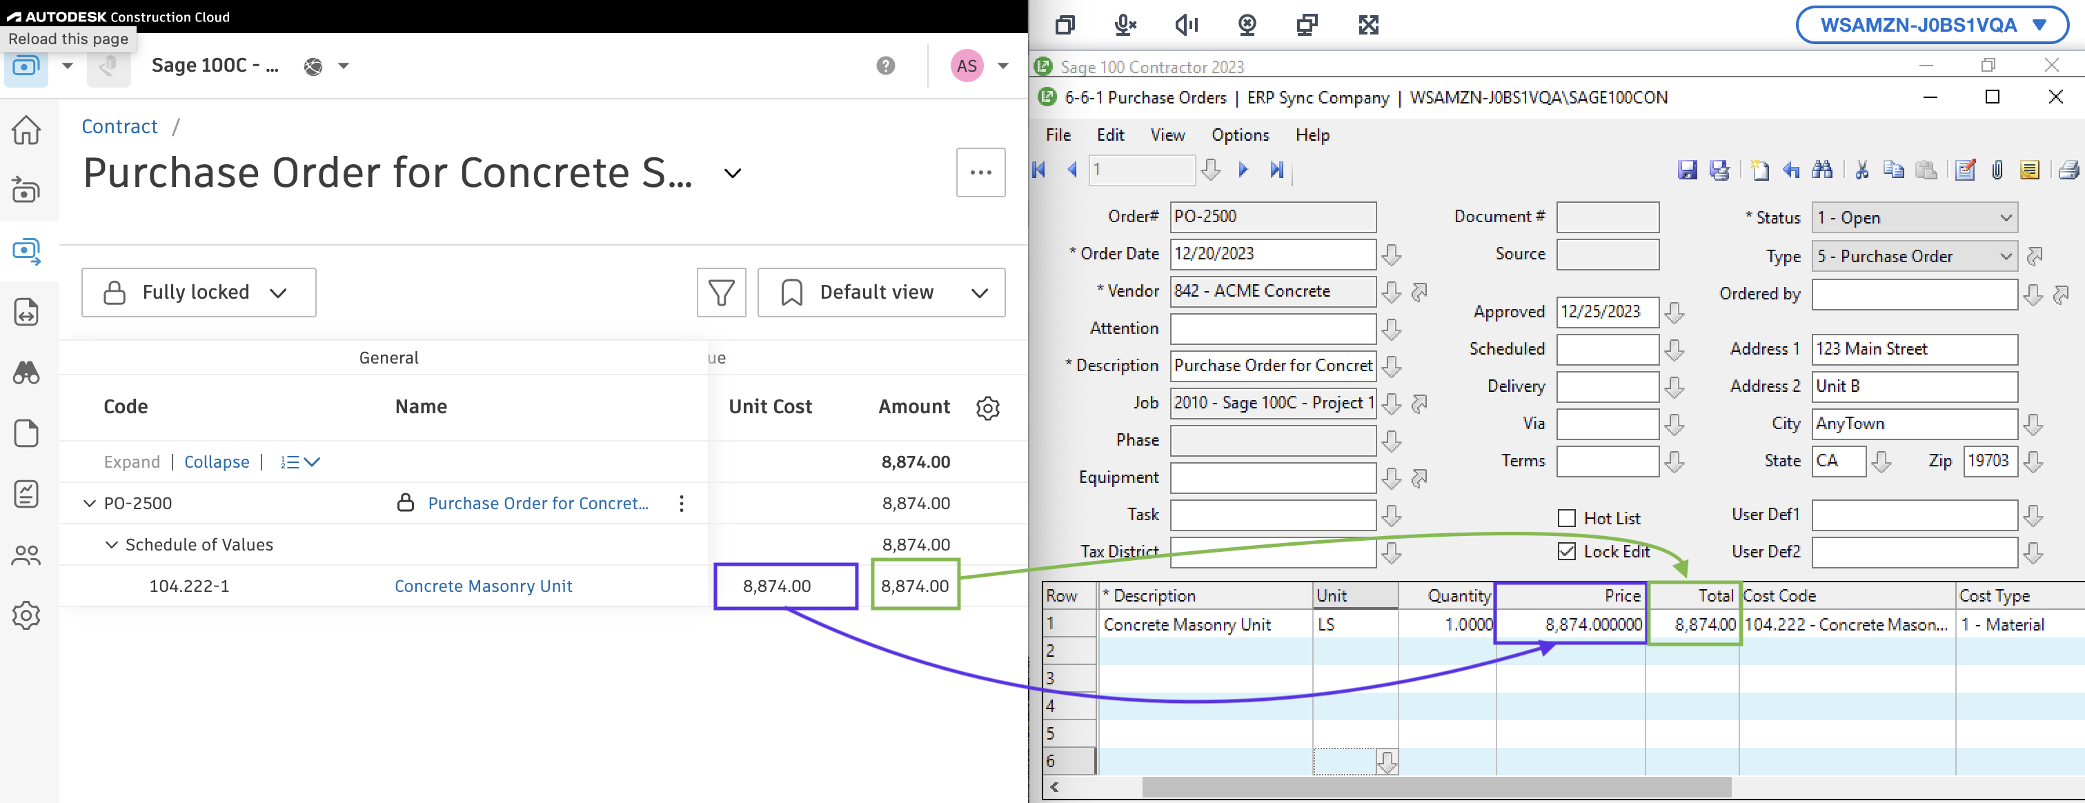
Task: Click the full screen arrows icon
Action: click(x=1368, y=25)
